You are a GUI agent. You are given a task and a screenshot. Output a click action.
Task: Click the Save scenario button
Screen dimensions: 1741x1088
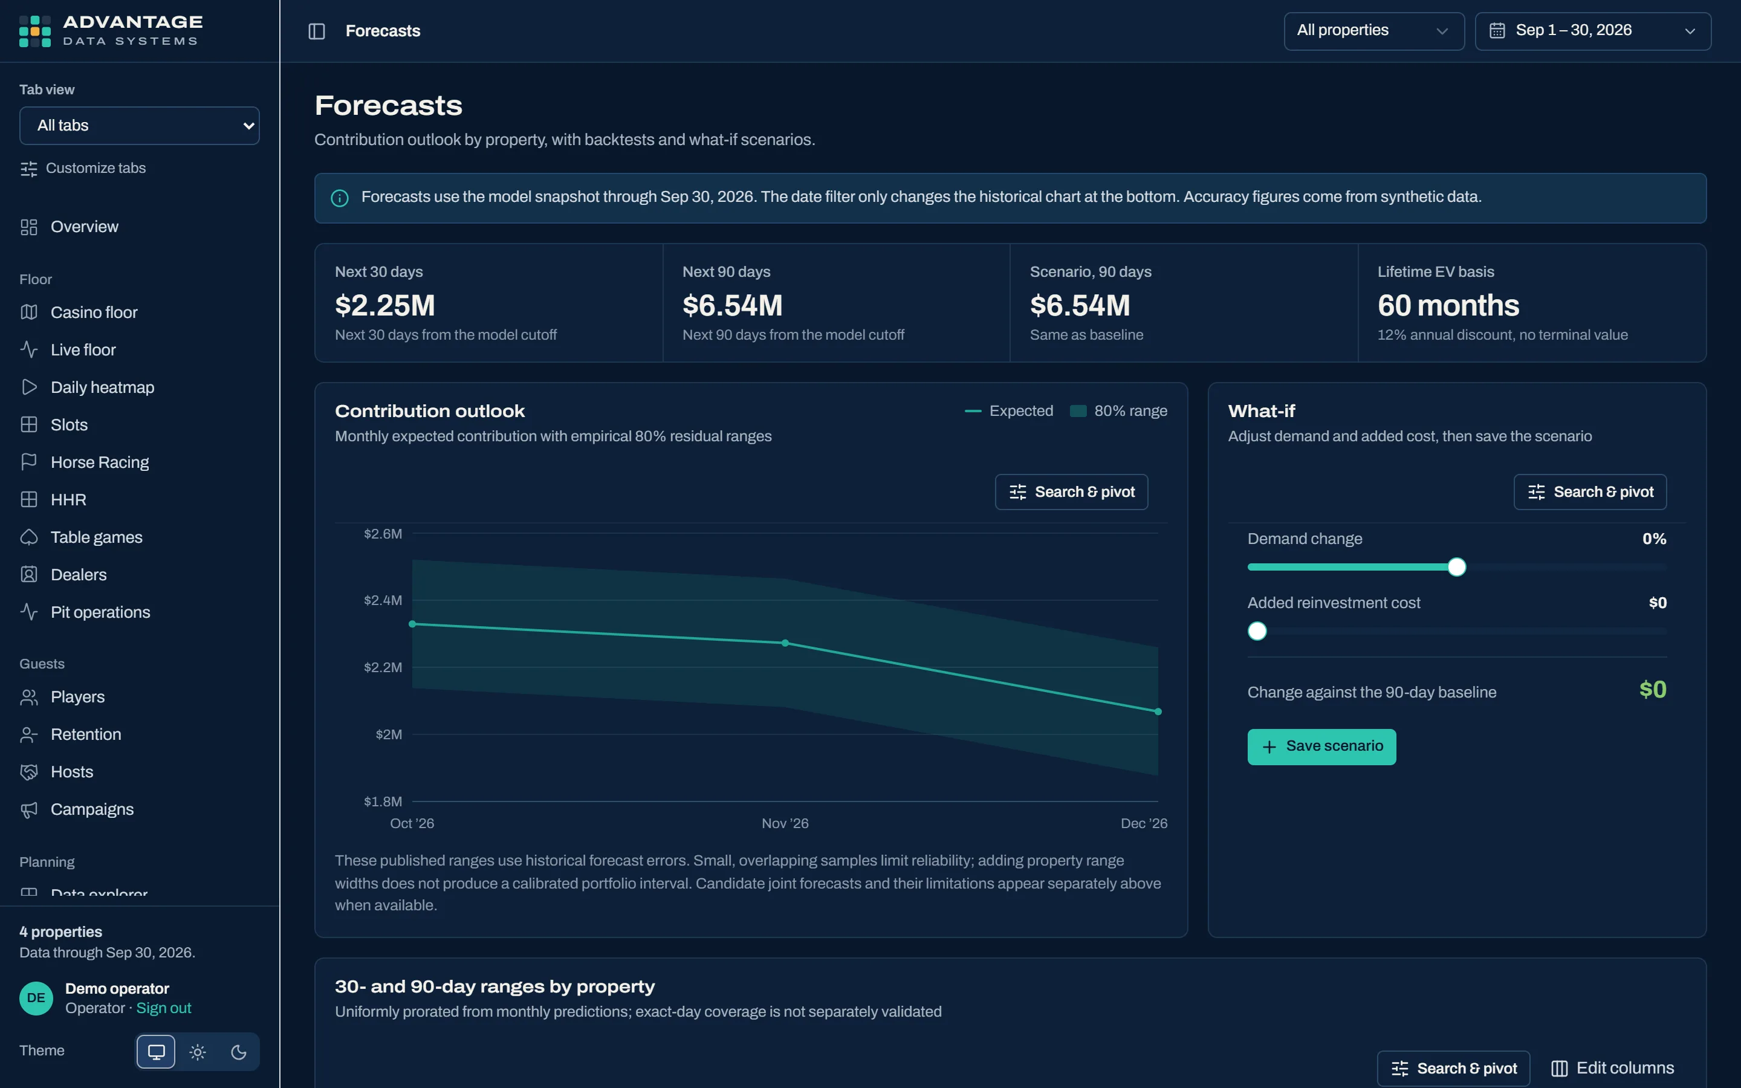pyautogui.click(x=1321, y=747)
